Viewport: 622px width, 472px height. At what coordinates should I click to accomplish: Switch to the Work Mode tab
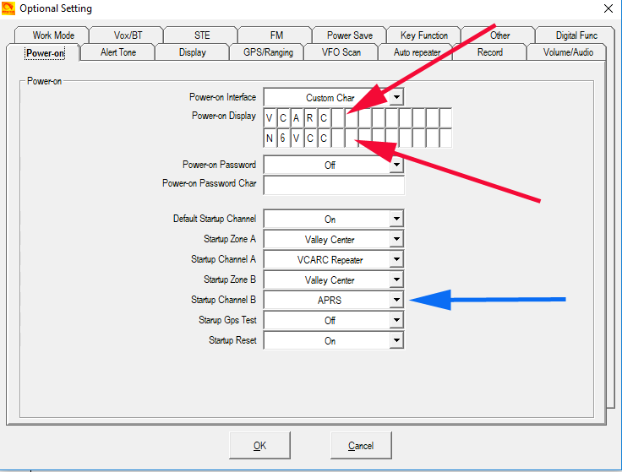(x=53, y=35)
